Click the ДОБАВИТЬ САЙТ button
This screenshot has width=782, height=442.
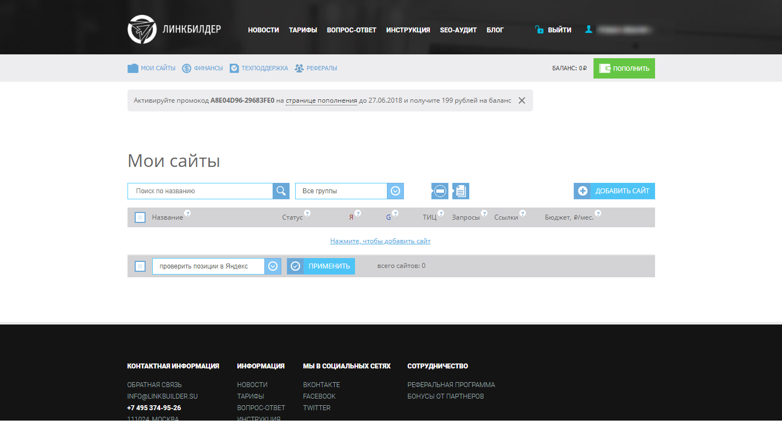[x=614, y=191]
